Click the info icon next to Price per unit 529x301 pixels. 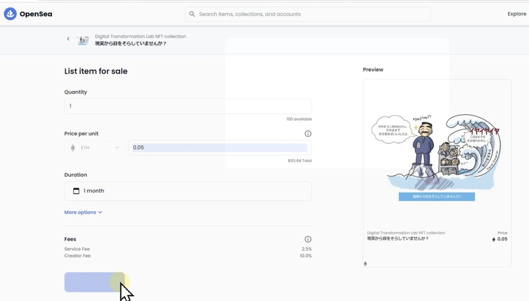(x=308, y=134)
